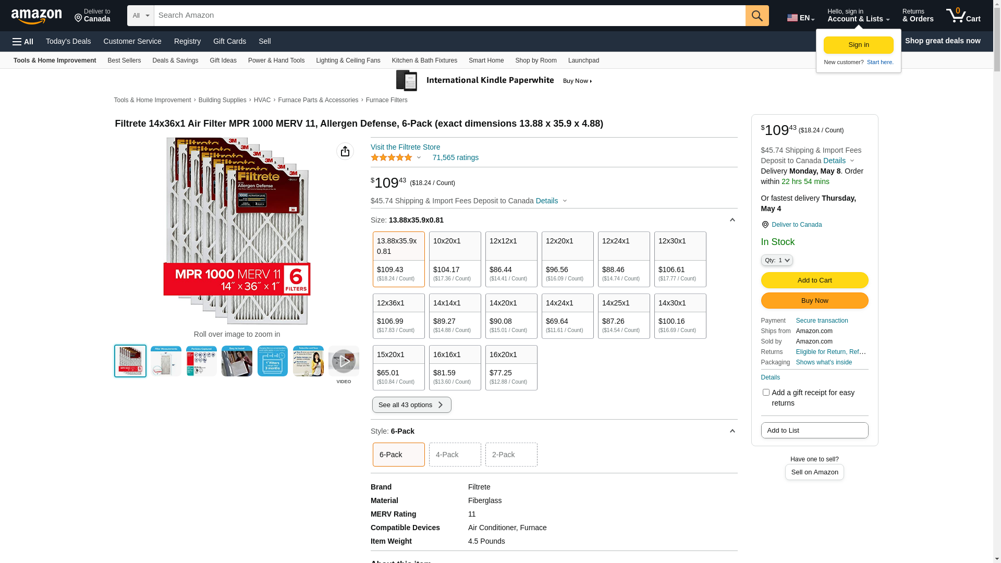Click the Amazon logo
1001x563 pixels.
coord(36,17)
